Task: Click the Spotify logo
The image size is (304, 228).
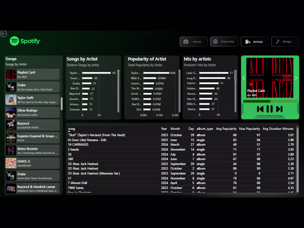Action: [x=25, y=41]
